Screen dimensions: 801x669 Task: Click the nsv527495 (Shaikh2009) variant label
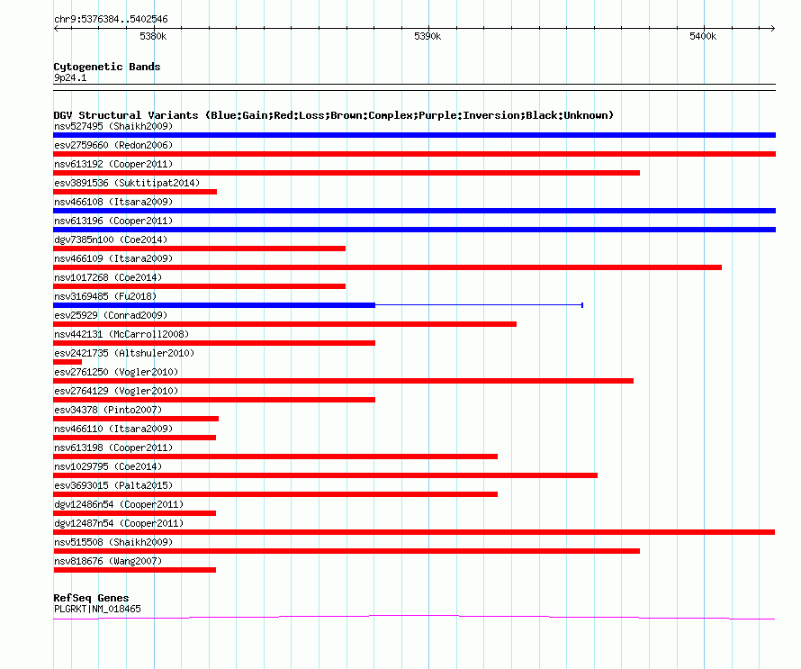pyautogui.click(x=113, y=126)
